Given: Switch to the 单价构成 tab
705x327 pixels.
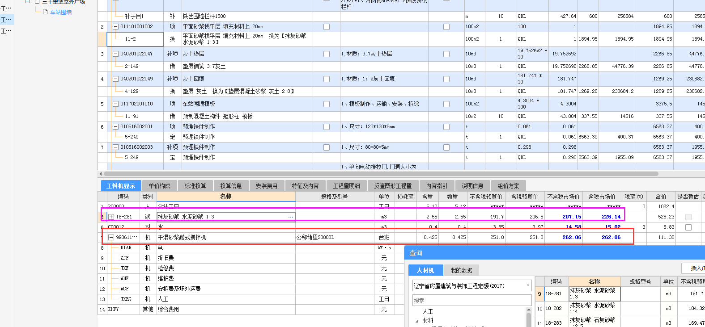Looking at the screenshot, I should (160, 186).
